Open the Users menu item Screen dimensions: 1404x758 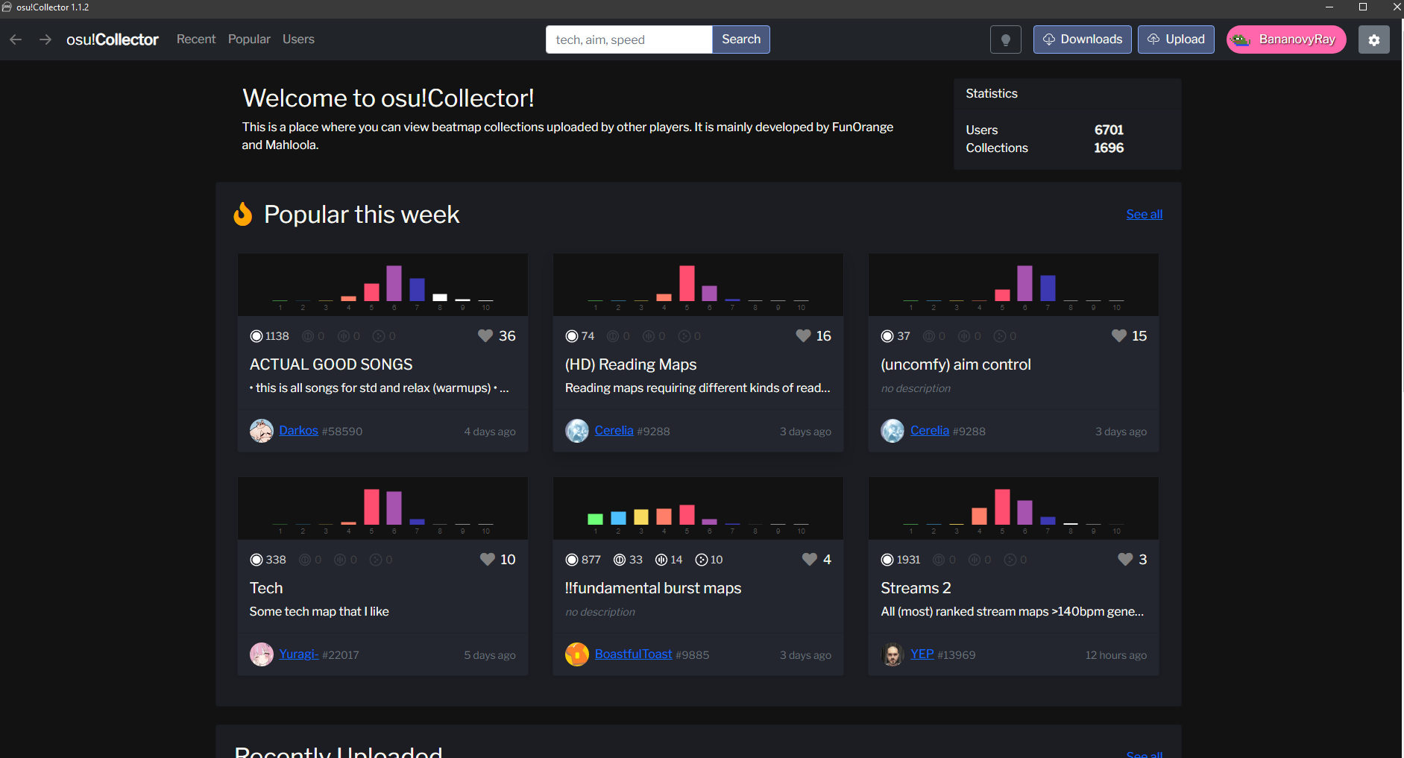click(298, 40)
